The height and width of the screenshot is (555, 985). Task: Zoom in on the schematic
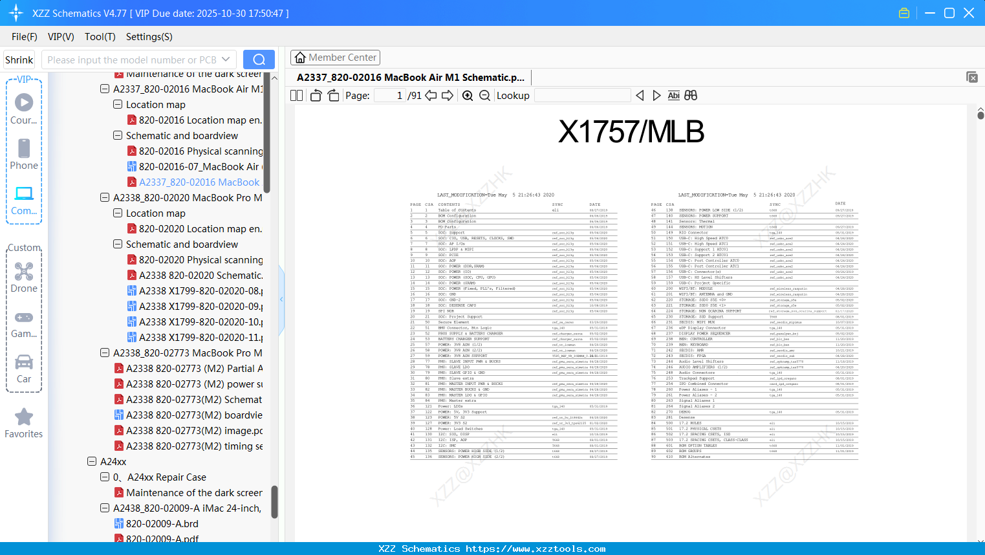[468, 96]
